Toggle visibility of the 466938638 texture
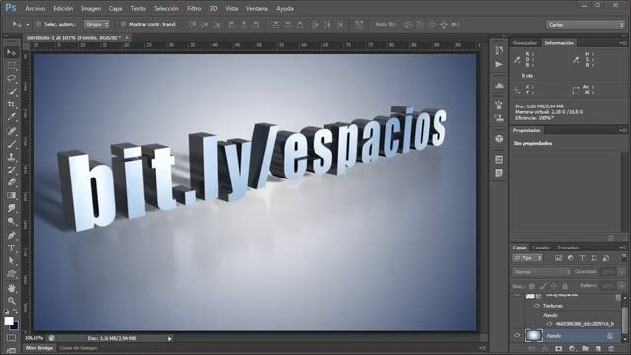631x355 pixels. pos(550,324)
